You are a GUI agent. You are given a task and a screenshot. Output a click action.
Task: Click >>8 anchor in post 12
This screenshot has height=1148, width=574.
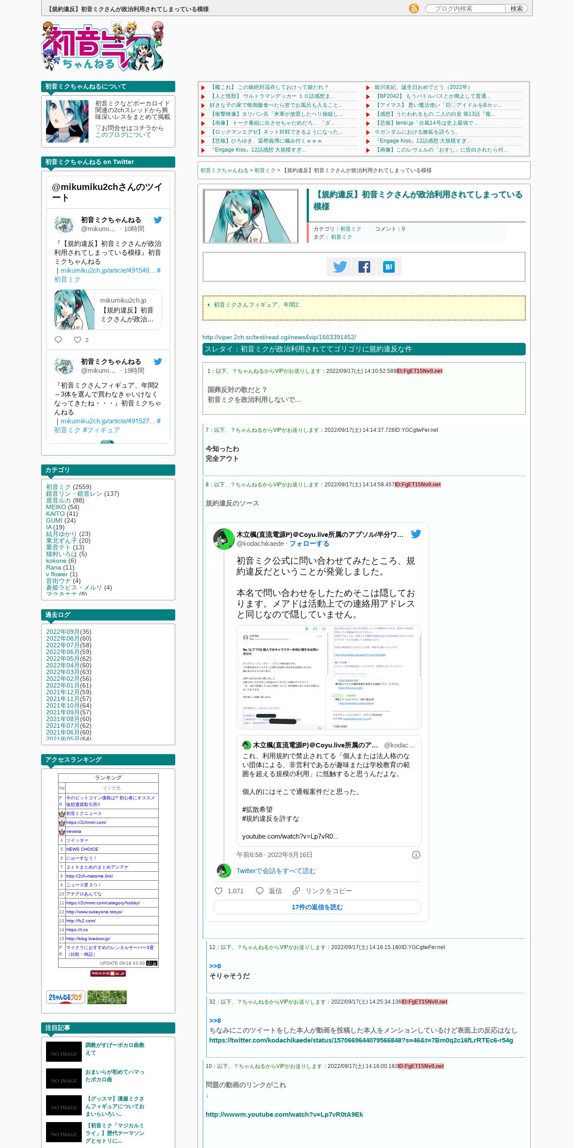[x=215, y=966]
